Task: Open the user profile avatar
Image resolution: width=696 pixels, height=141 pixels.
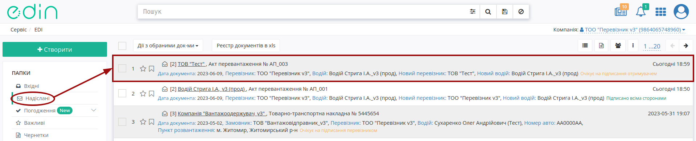Action: (681, 12)
